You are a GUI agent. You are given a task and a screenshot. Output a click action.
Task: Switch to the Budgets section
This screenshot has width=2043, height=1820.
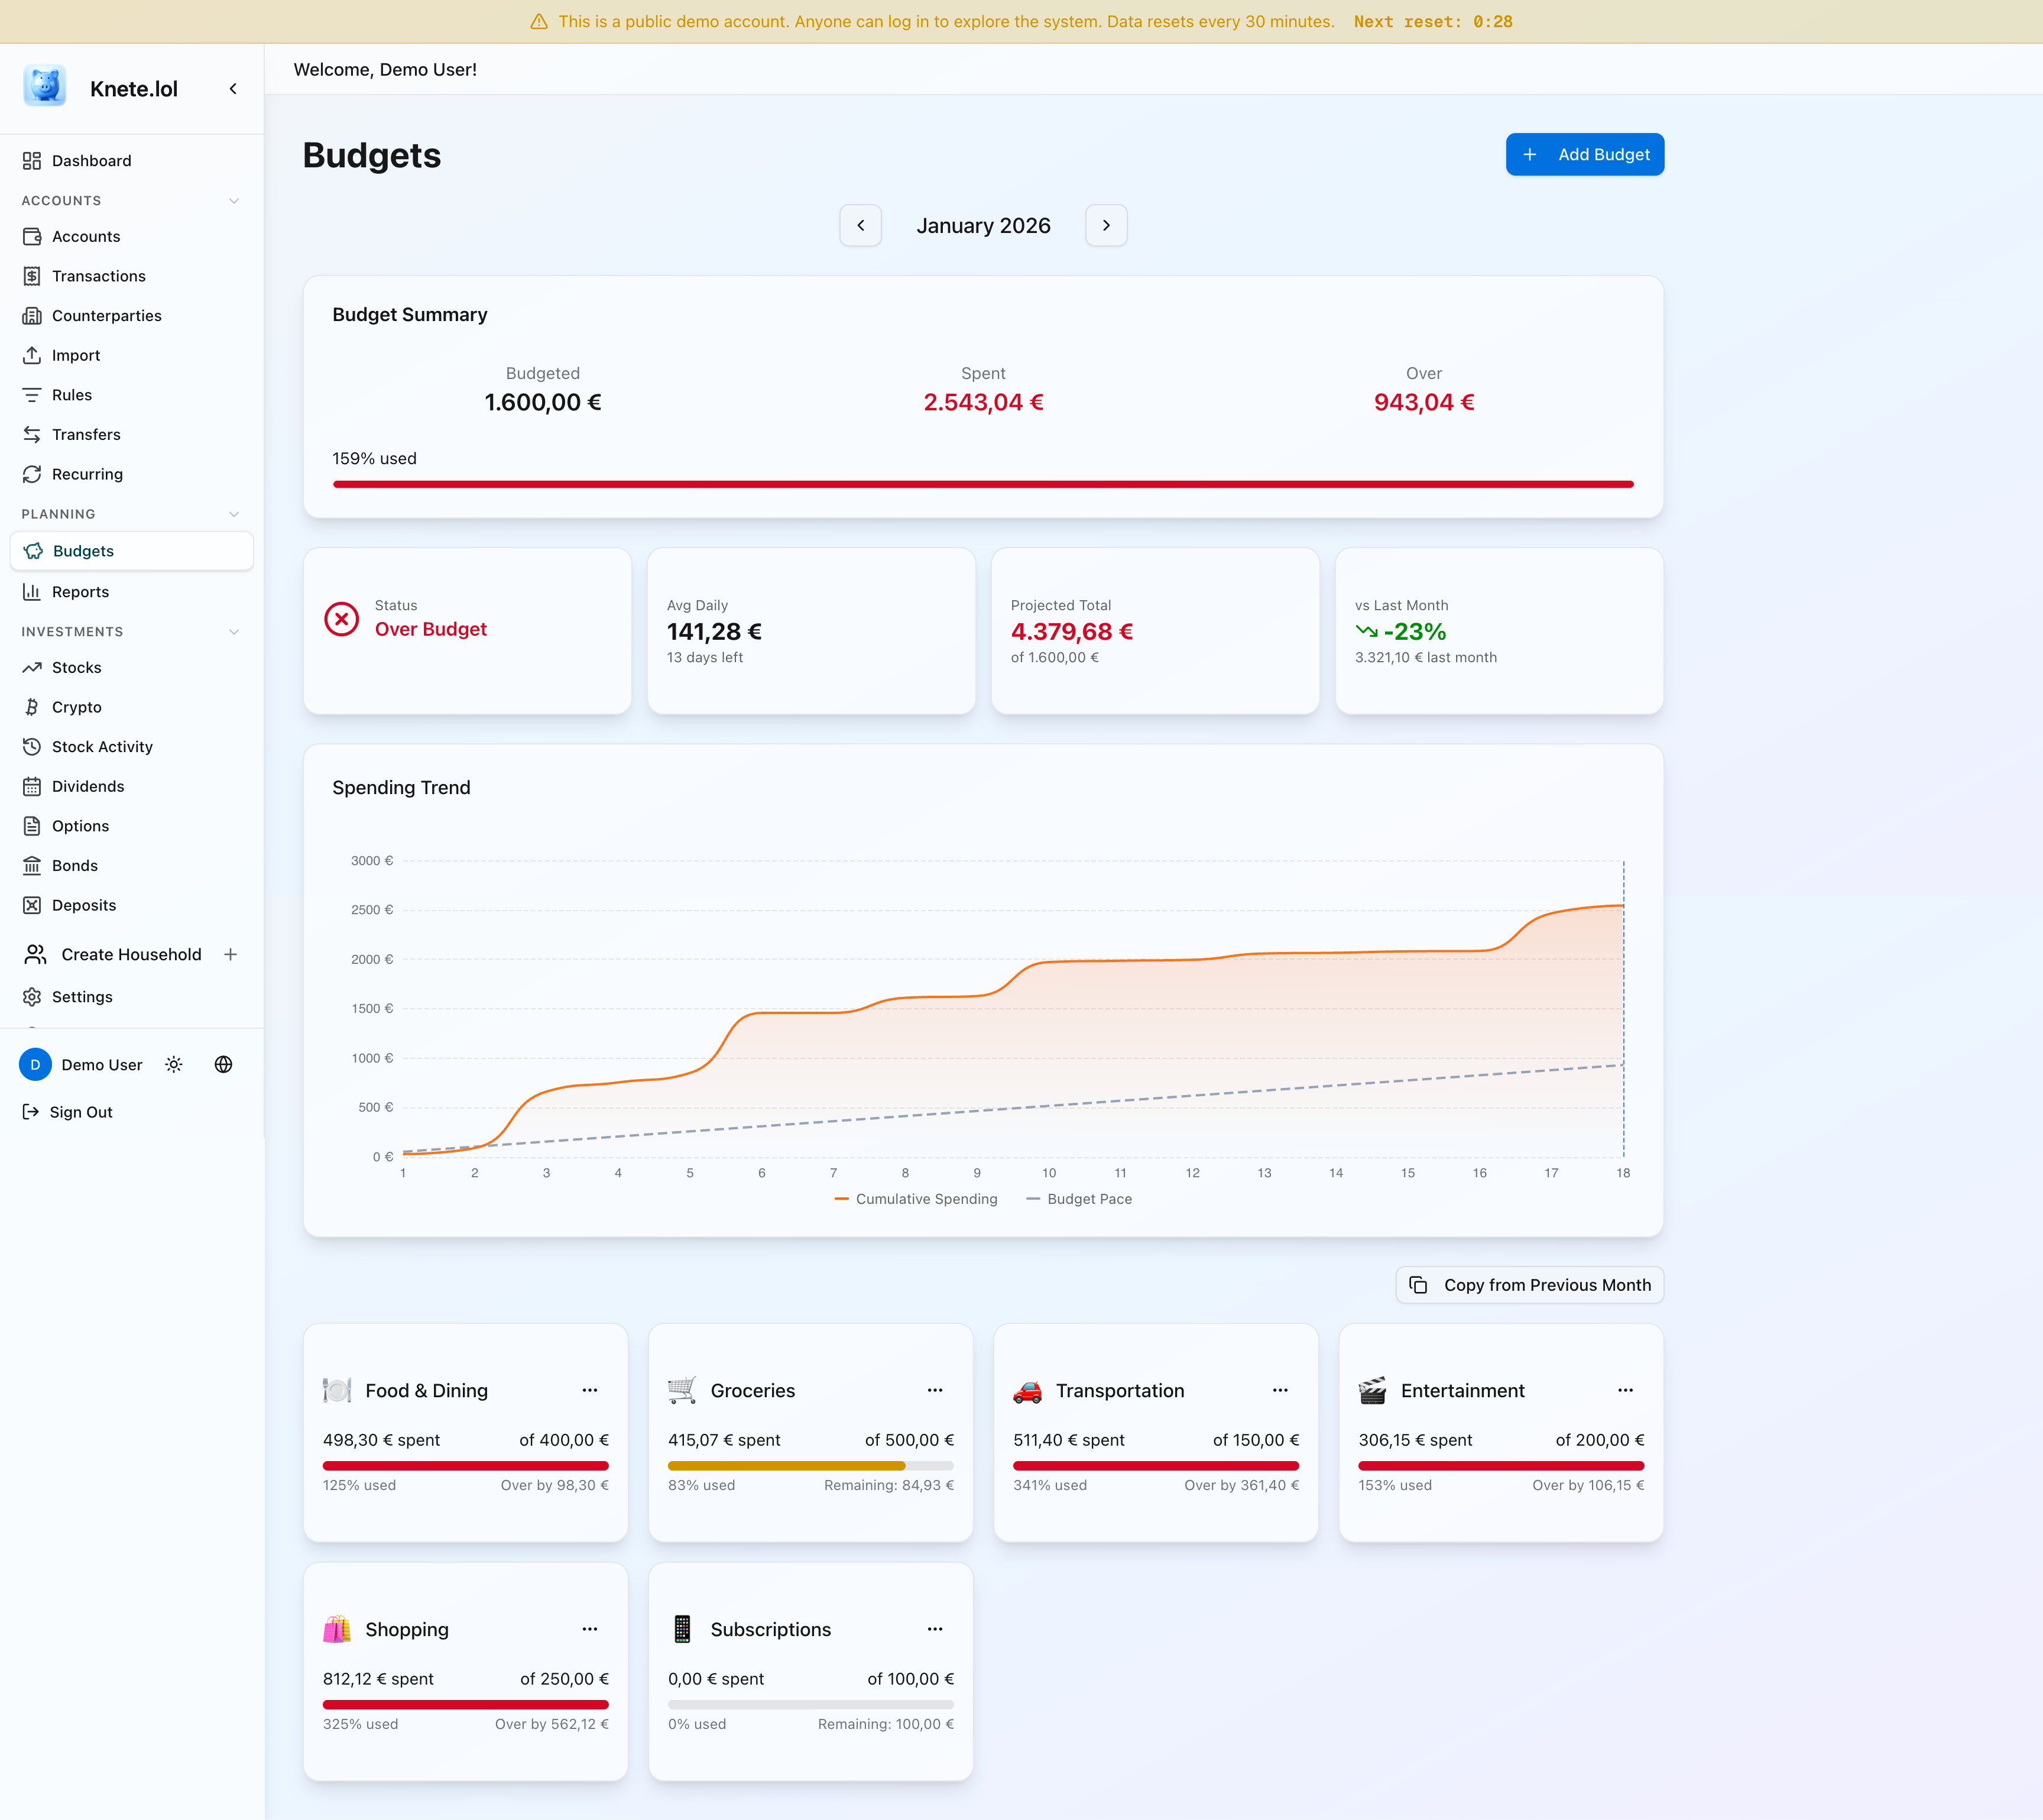click(84, 550)
